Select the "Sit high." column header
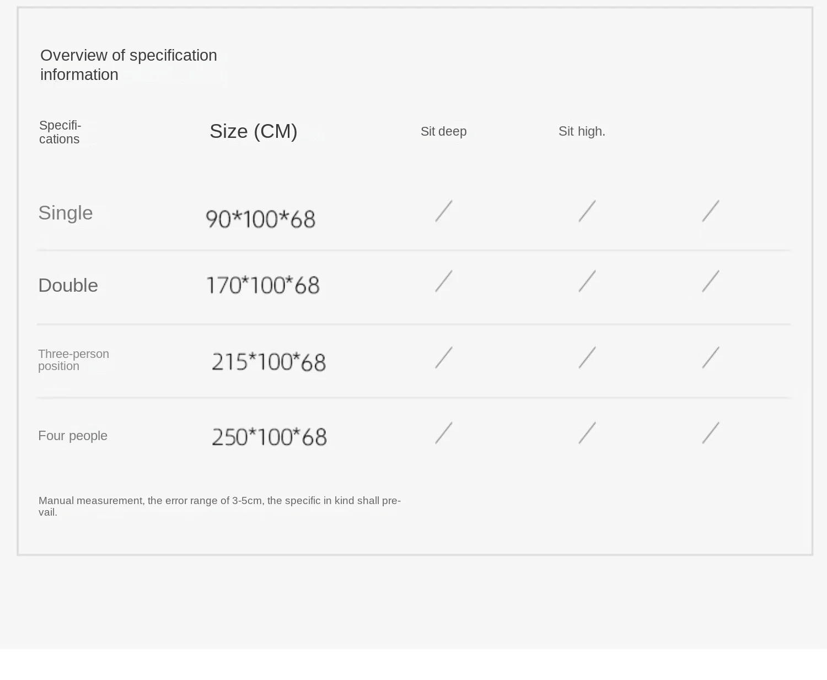 tap(582, 131)
